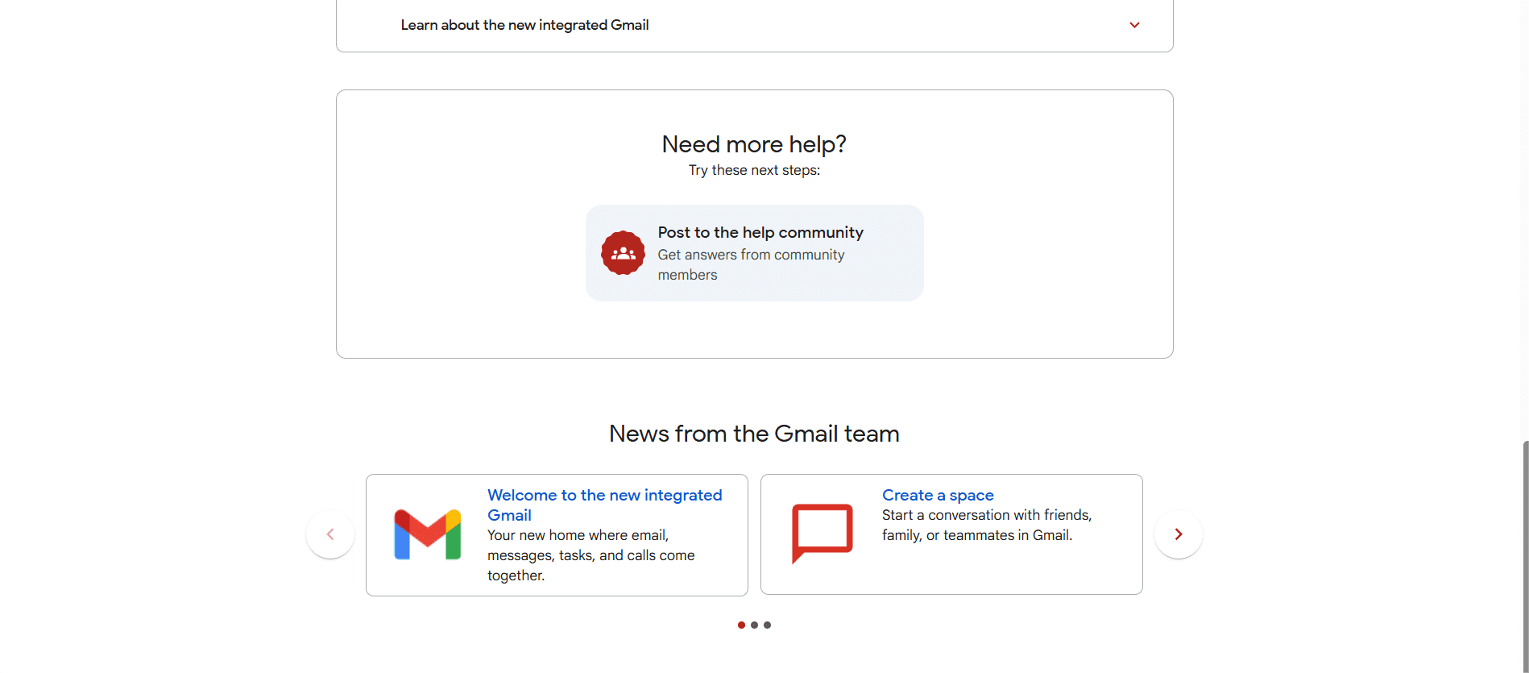This screenshot has width=1529, height=673.
Task: Open the 'Create a space' link
Action: coord(937,495)
